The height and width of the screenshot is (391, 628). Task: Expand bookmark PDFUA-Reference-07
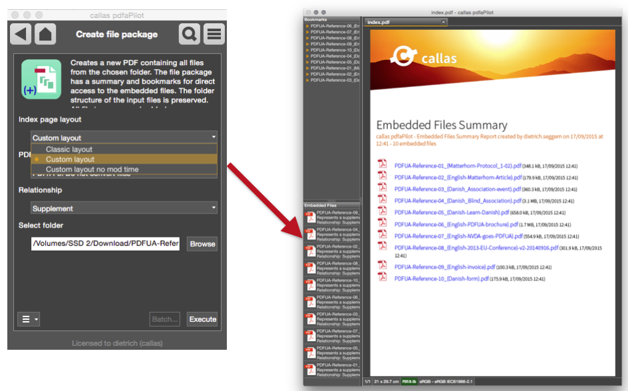coord(307,32)
